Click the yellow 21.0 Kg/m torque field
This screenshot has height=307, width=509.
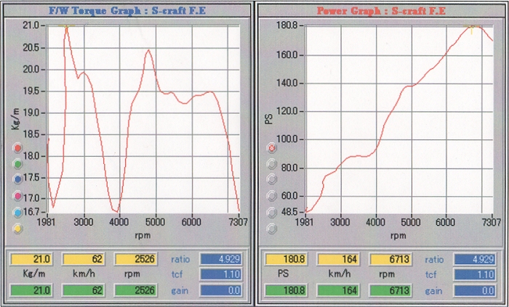(x=31, y=259)
